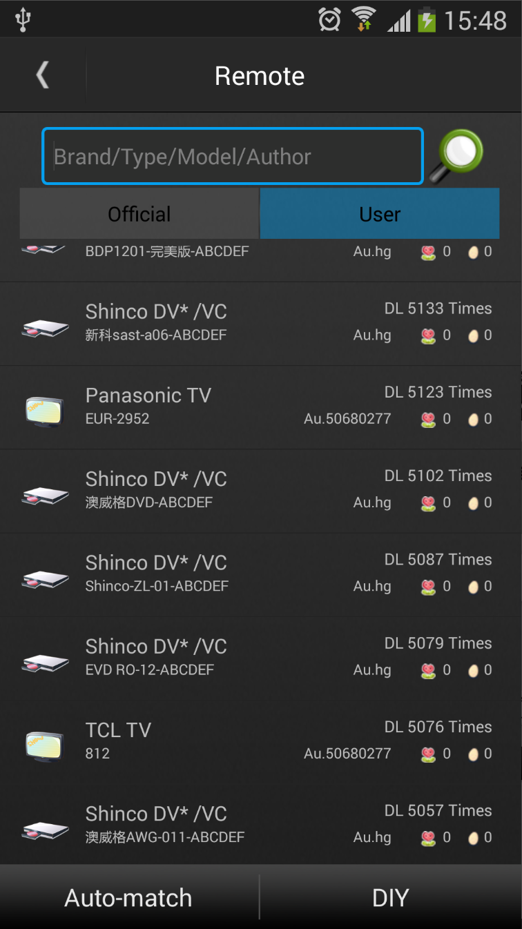
Task: Tap the TCL TV device icon
Action: click(45, 745)
